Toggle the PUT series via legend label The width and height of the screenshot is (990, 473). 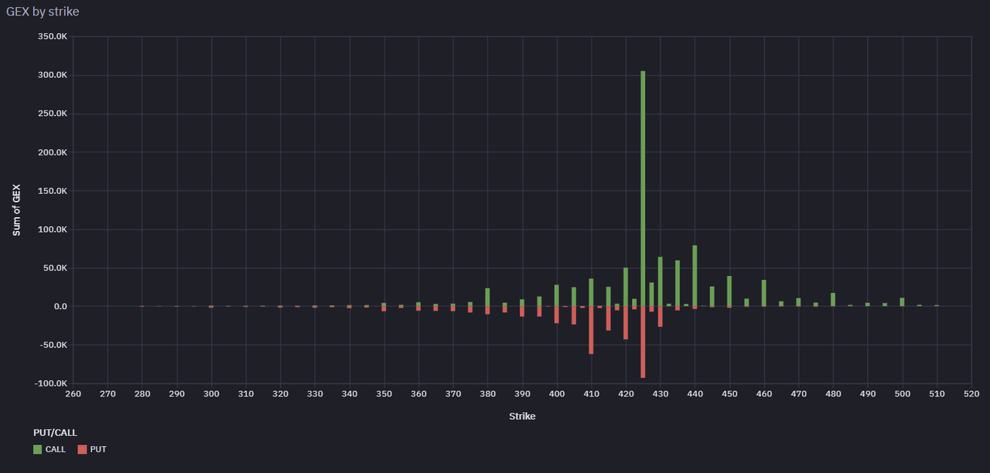click(98, 449)
